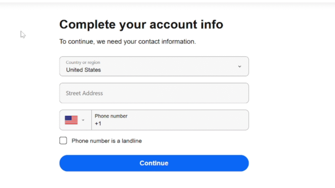Click the dropdown arrow next to United States

240,66
